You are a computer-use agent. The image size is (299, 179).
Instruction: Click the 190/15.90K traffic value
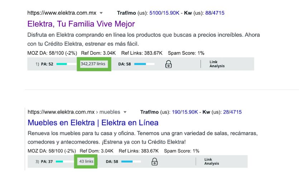point(185,112)
